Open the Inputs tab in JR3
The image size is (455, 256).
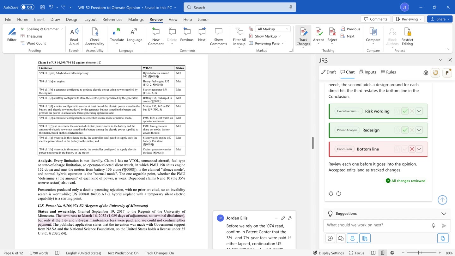tap(368, 72)
